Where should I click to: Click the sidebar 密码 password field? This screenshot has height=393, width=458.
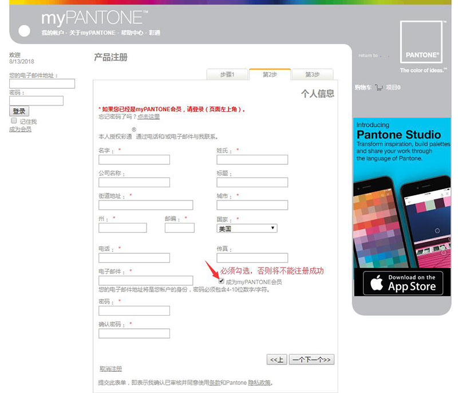36,101
